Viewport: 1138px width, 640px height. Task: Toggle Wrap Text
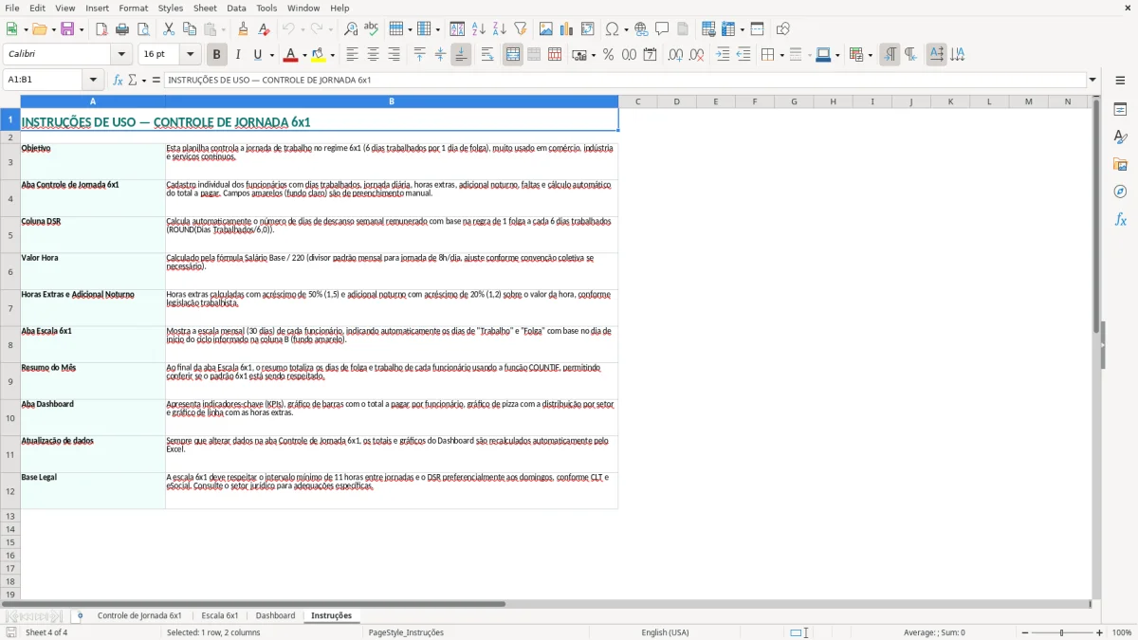(487, 55)
